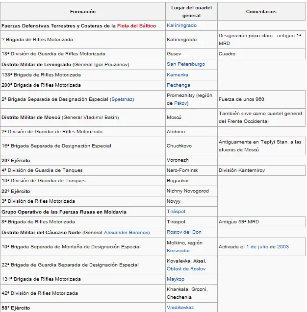The height and width of the screenshot is (312, 307).
Task: Select the 3ª División de Rifles Motorizada cell
Action: point(83,201)
